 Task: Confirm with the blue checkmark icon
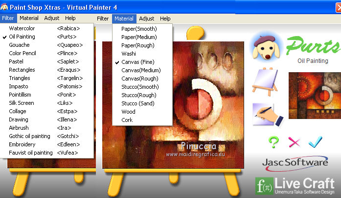click(x=316, y=142)
